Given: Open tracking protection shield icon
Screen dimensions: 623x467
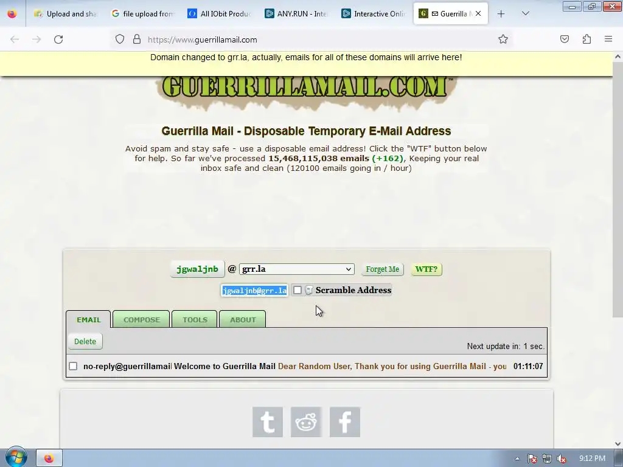Looking at the screenshot, I should pos(120,40).
